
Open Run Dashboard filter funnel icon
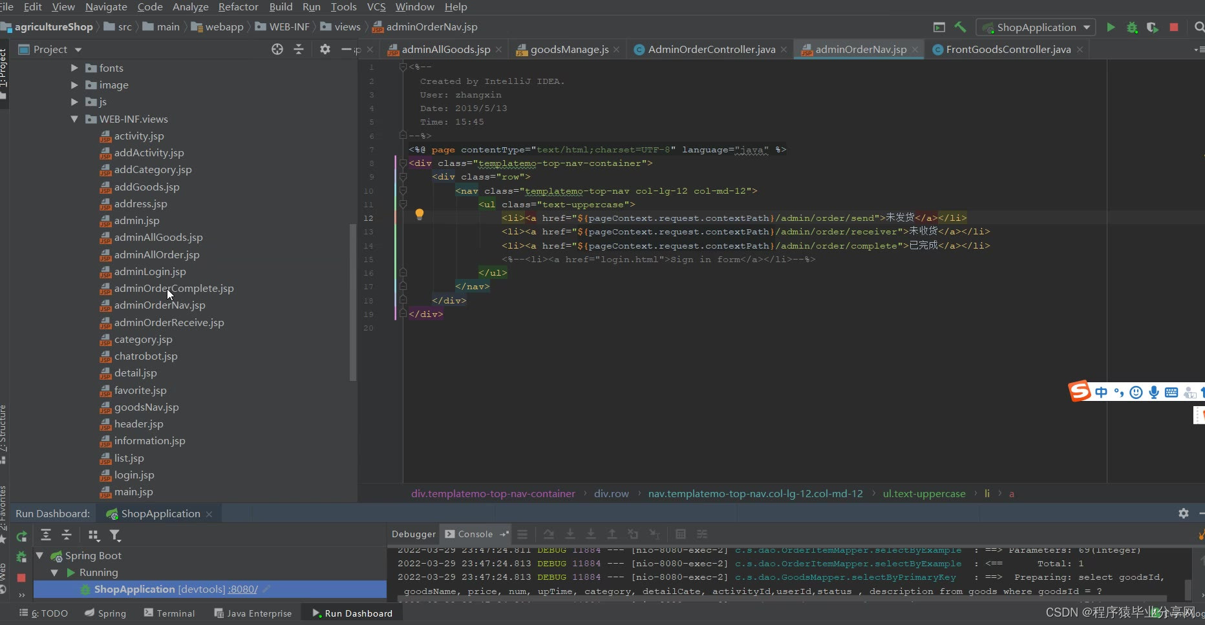(x=115, y=535)
